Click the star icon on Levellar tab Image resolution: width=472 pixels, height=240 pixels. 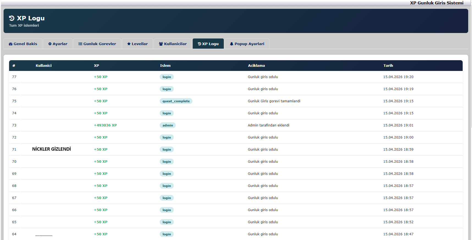tap(129, 44)
